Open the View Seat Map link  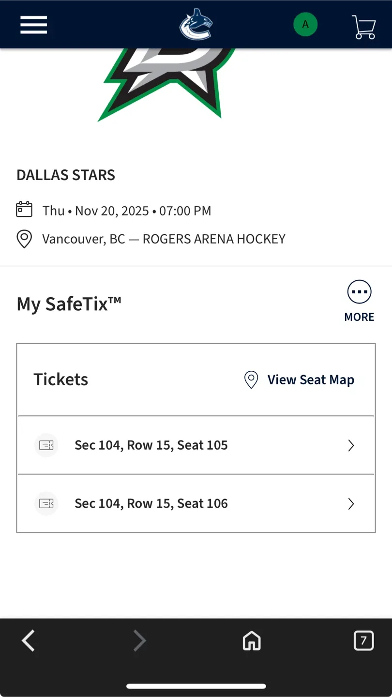(x=300, y=380)
